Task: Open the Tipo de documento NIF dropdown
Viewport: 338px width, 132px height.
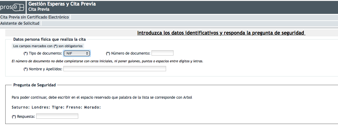Action: [77, 53]
